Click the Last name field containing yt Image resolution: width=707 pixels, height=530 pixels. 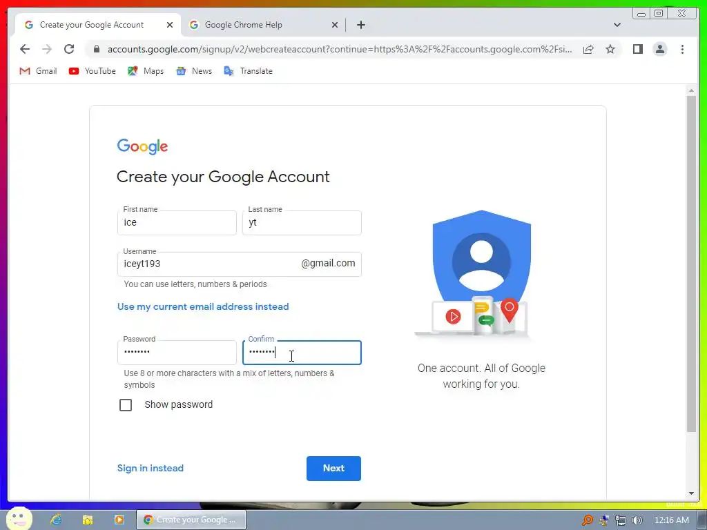click(x=302, y=223)
